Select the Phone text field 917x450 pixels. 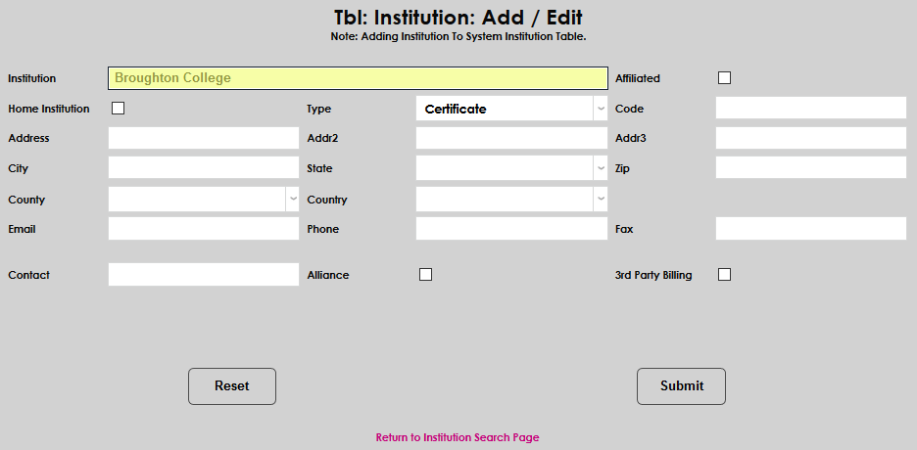pos(511,229)
